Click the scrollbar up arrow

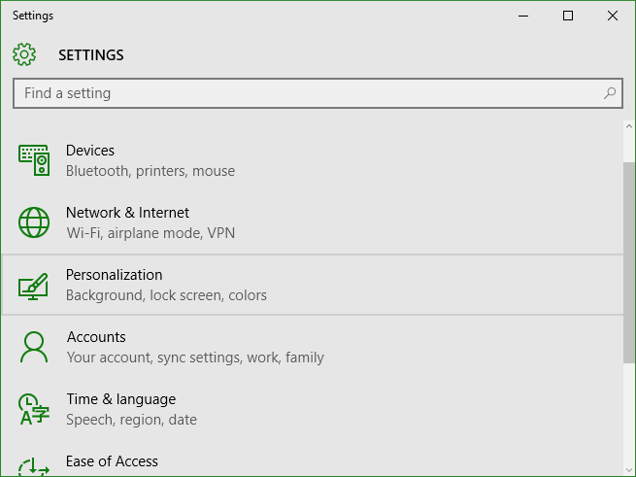point(629,126)
